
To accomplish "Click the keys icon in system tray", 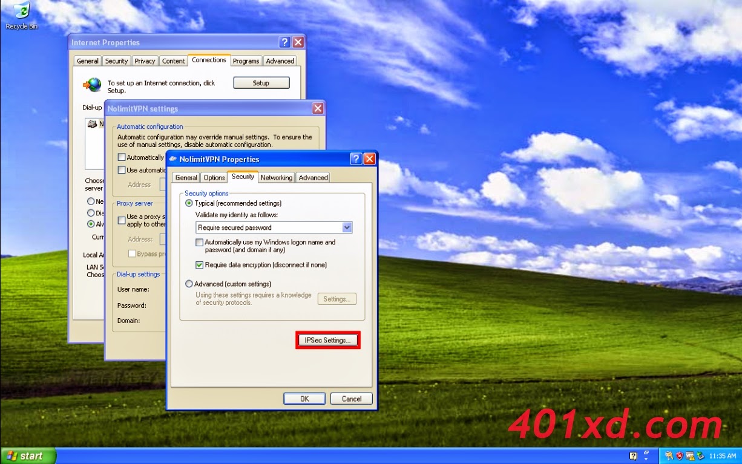I will coord(669,456).
